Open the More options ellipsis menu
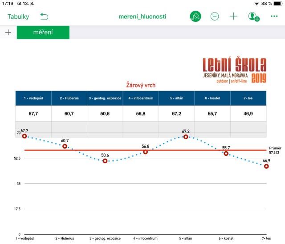Screen dimensions: 285x244 pos(274,17)
